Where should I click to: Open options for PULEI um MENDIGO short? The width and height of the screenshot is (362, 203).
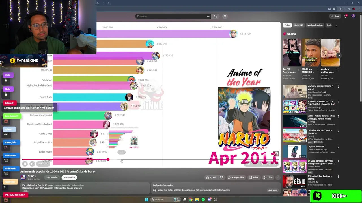click(x=318, y=70)
